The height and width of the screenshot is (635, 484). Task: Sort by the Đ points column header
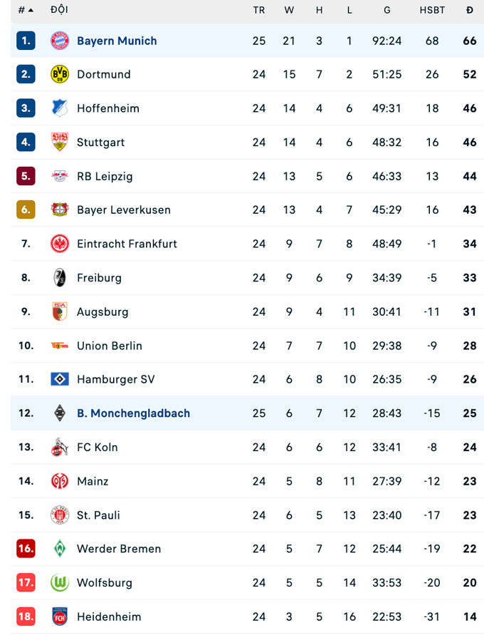pos(470,10)
